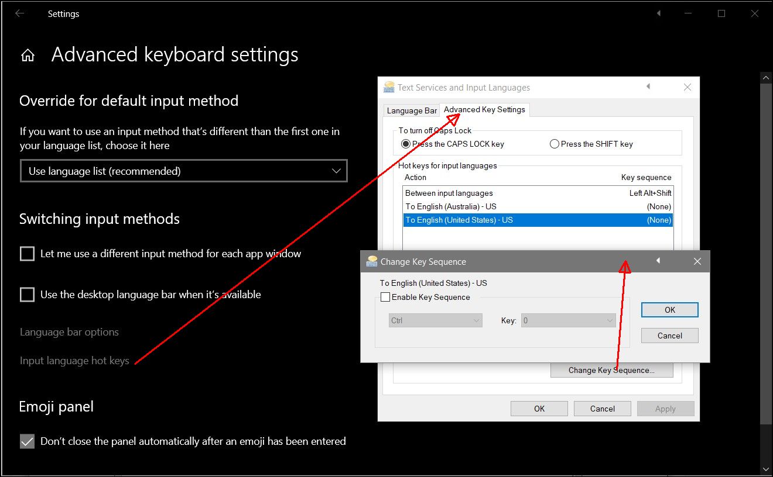Click OK in Change Key Sequence dialog
This screenshot has height=477, width=773.
[x=670, y=310]
